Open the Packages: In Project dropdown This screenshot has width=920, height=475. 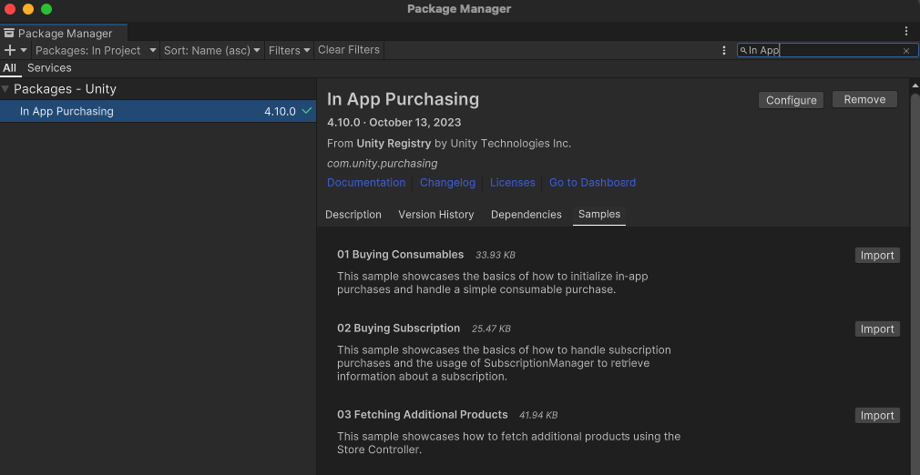[x=96, y=50]
